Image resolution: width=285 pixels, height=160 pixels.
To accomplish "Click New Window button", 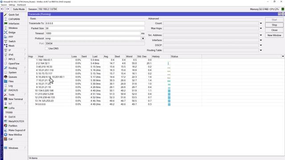I will tap(274, 36).
